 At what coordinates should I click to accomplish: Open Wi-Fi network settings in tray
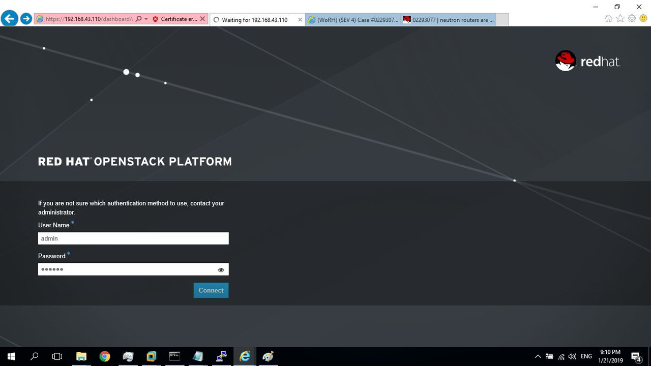(561, 356)
